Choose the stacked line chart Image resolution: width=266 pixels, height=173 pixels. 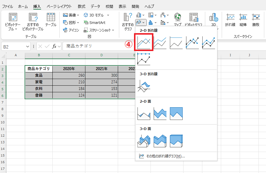pos(160,43)
